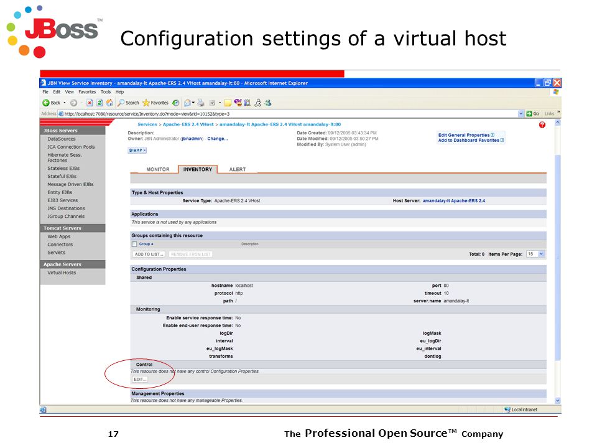Open the Edit icon dropdown arrow

pyautogui.click(x=220, y=103)
